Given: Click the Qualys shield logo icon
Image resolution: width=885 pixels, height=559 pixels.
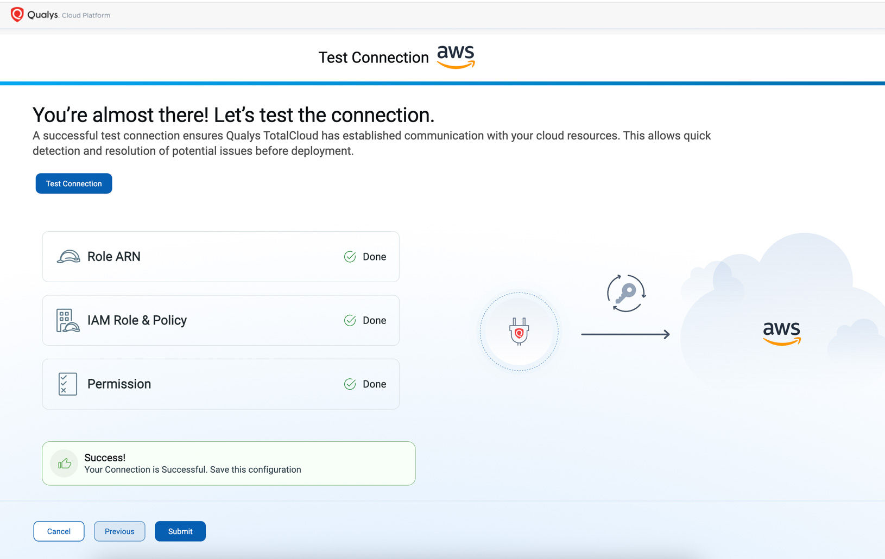Looking at the screenshot, I should pyautogui.click(x=17, y=15).
